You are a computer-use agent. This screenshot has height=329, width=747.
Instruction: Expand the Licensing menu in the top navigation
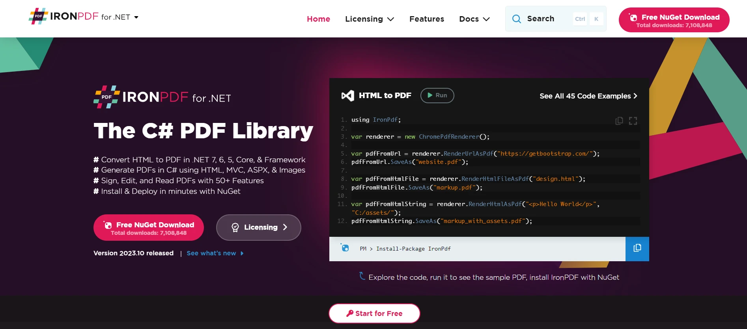click(370, 19)
